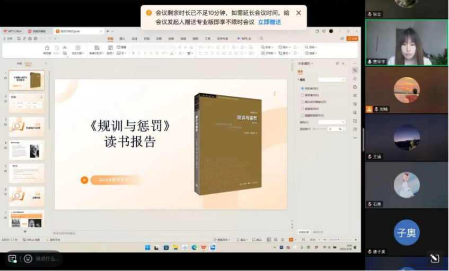Screen dimensions: 449x271
Task: Select 纯色填充 solid fill radio button
Action: (303, 88)
